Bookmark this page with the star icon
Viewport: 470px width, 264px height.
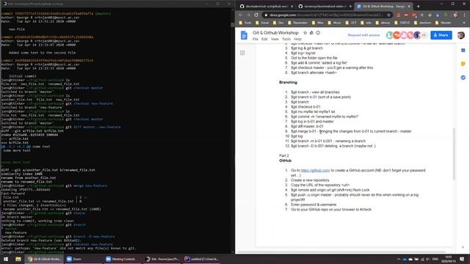pyautogui.click(x=388, y=15)
